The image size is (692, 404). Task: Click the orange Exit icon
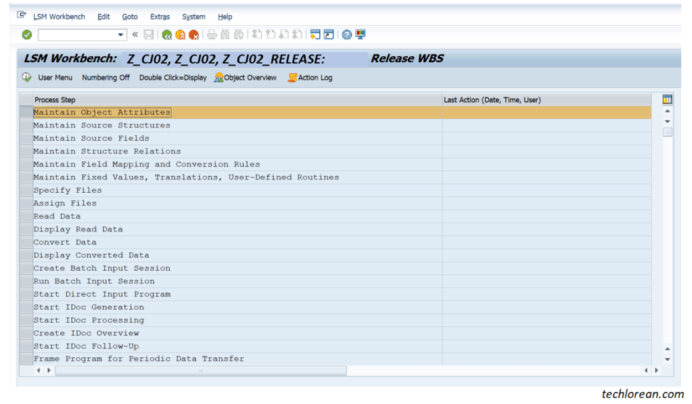click(180, 35)
